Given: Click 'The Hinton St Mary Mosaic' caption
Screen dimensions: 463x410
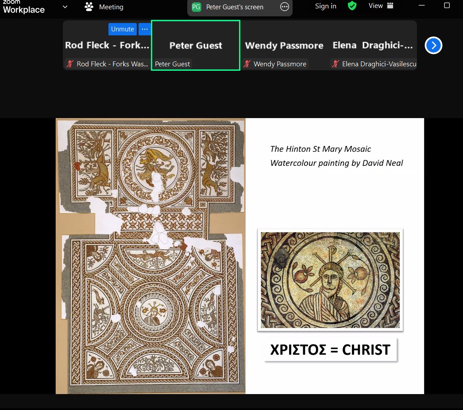Looking at the screenshot, I should [320, 149].
